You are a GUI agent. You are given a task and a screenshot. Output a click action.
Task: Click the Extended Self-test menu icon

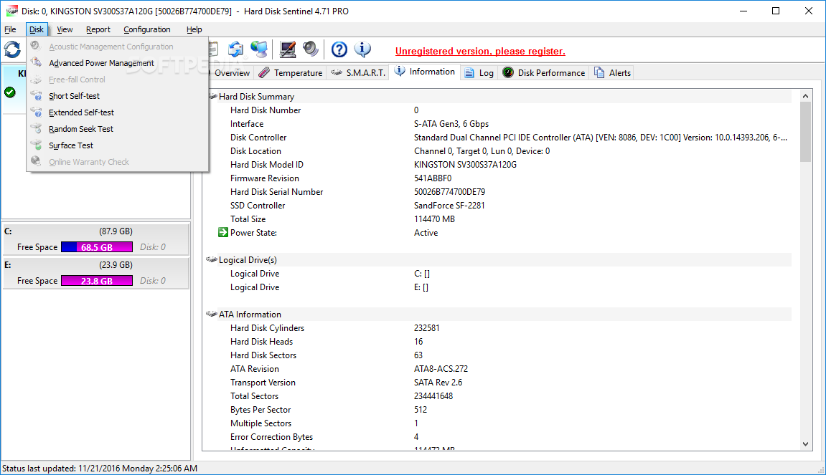click(x=37, y=112)
